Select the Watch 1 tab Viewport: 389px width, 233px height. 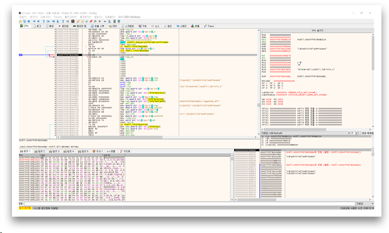[x=98, y=151]
